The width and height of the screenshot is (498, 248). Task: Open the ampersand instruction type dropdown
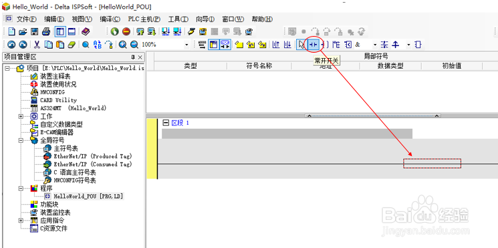(375, 45)
